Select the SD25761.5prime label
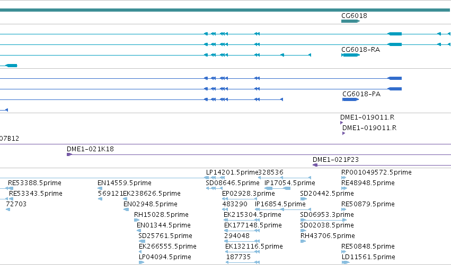The height and width of the screenshot is (265, 451). pyautogui.click(x=165, y=236)
